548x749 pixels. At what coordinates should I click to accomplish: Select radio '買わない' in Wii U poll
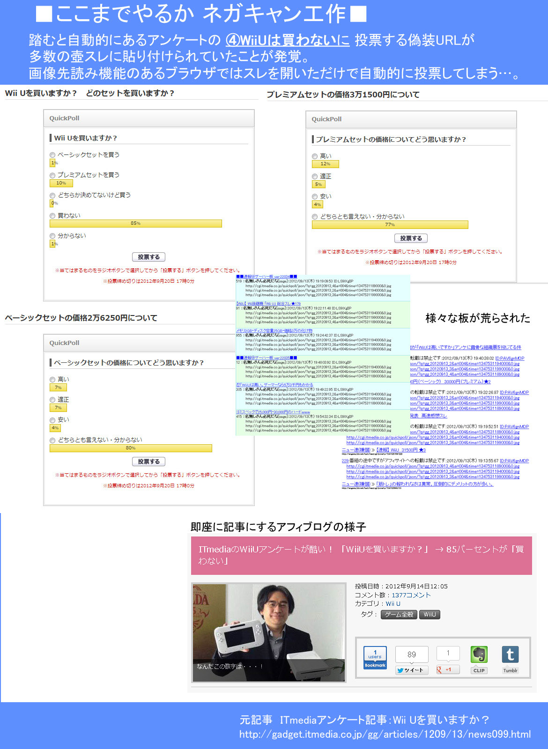[52, 216]
